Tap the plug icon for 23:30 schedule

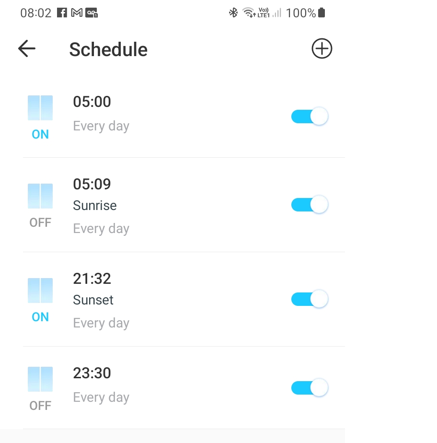point(40,379)
